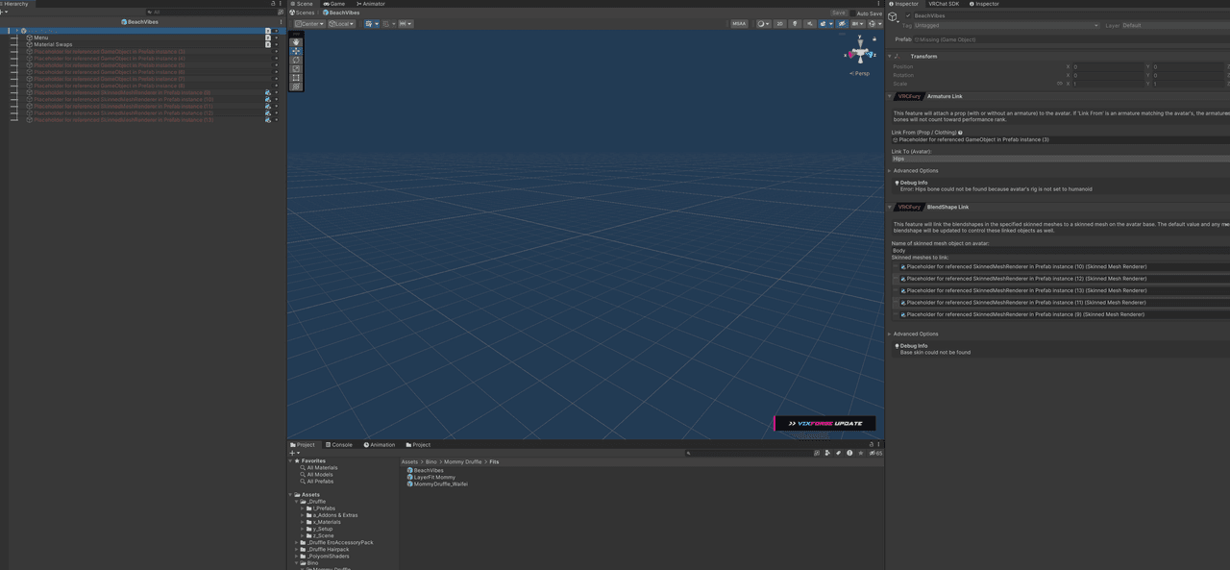This screenshot has width=1230, height=570.
Task: Select the LayerFit Mommy prefab asset
Action: coord(434,477)
